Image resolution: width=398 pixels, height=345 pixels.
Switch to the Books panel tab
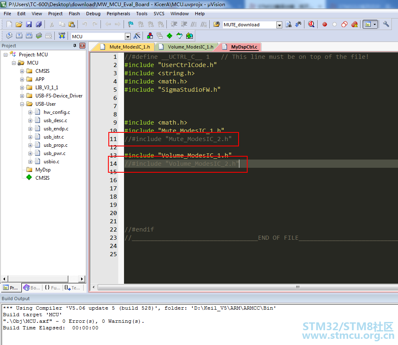(x=32, y=288)
